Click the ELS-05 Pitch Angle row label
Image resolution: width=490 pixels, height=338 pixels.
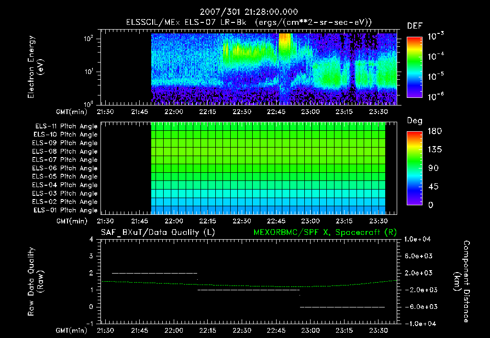[65, 177]
